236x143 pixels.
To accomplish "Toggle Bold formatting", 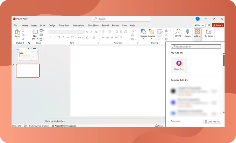I will (51, 37).
